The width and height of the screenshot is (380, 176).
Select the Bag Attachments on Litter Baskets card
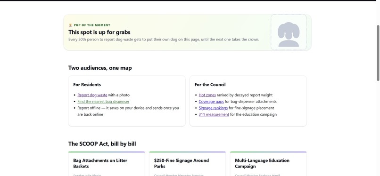tap(107, 164)
